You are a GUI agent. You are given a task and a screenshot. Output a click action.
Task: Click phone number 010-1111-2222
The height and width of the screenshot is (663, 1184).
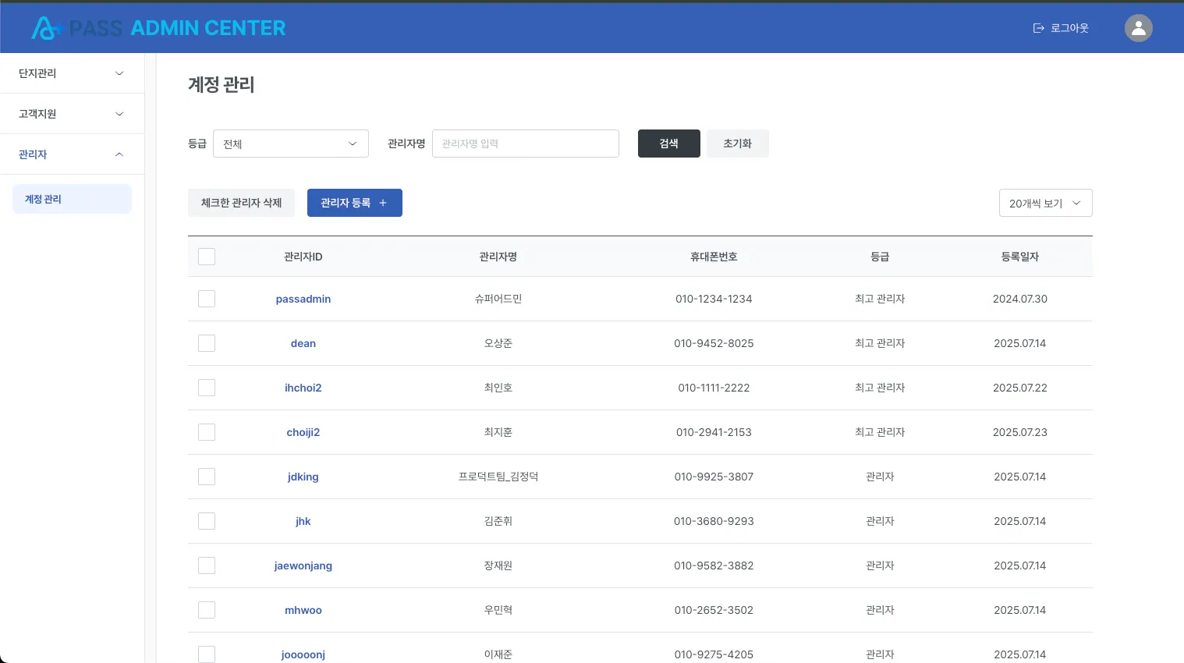pos(714,388)
